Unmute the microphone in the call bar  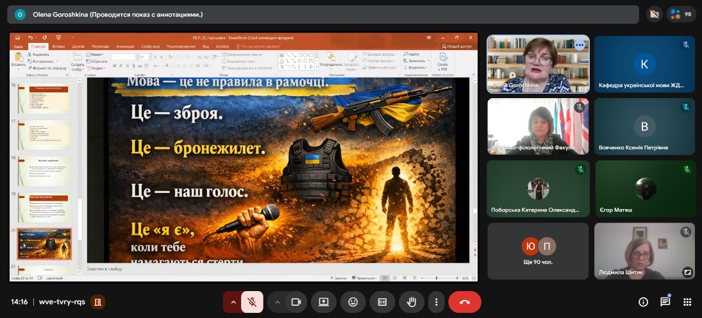point(252,302)
